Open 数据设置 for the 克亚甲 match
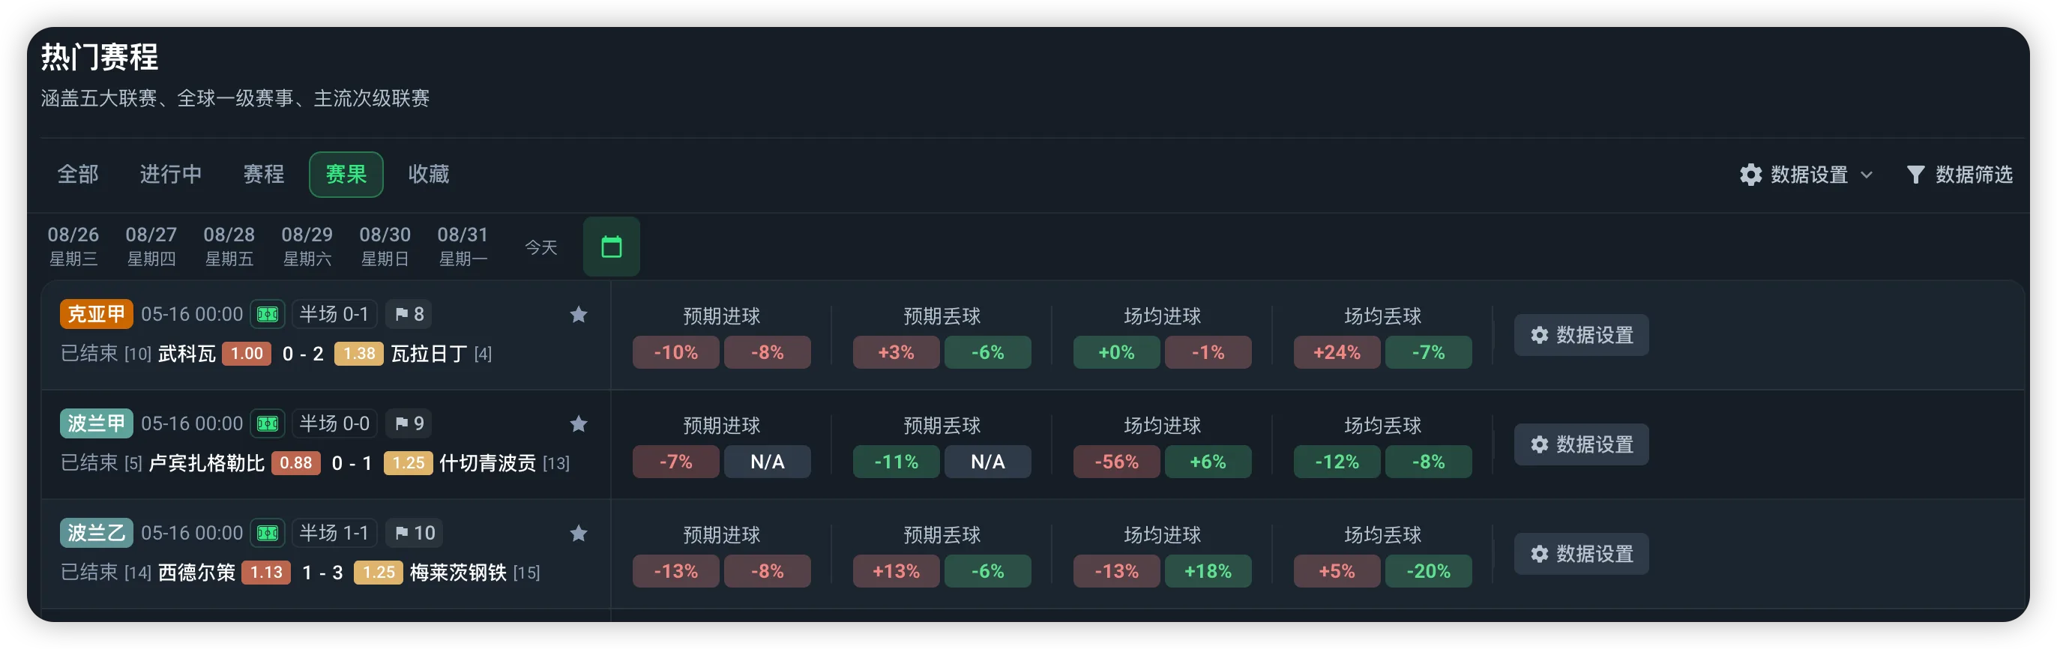This screenshot has width=2057, height=649. pos(1581,335)
